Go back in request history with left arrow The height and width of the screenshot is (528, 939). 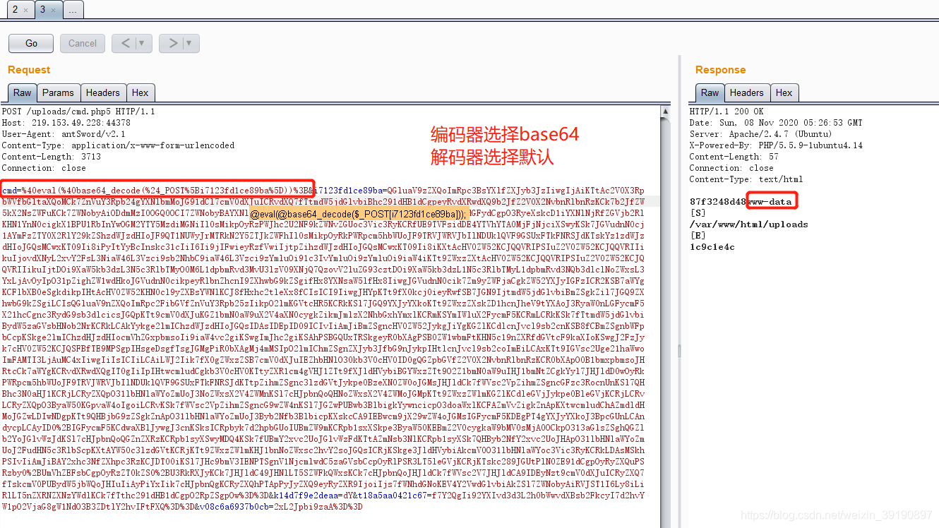[x=126, y=43]
